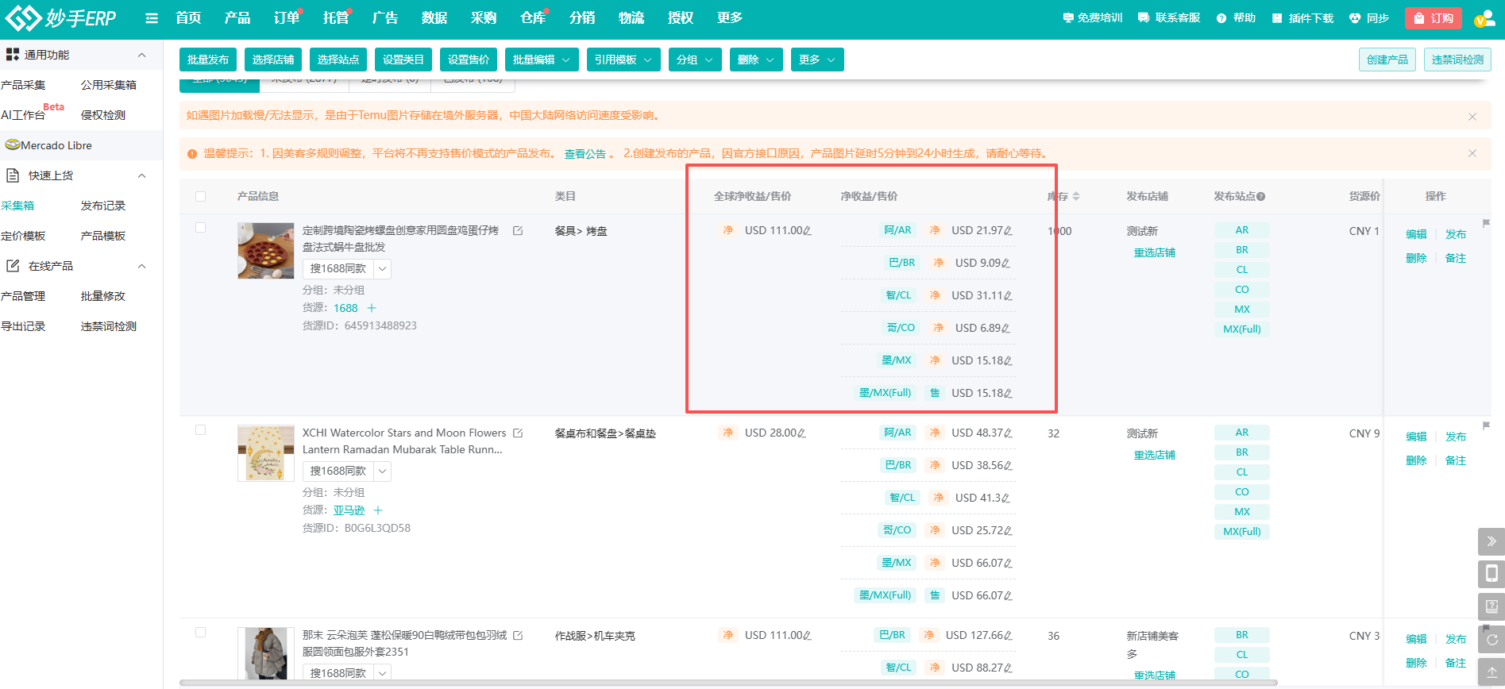Click the first product thumbnail image
1505x689 pixels.
(x=265, y=251)
